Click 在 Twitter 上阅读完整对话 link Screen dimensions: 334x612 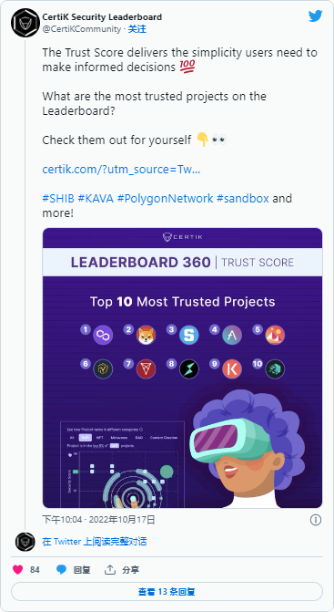95,542
